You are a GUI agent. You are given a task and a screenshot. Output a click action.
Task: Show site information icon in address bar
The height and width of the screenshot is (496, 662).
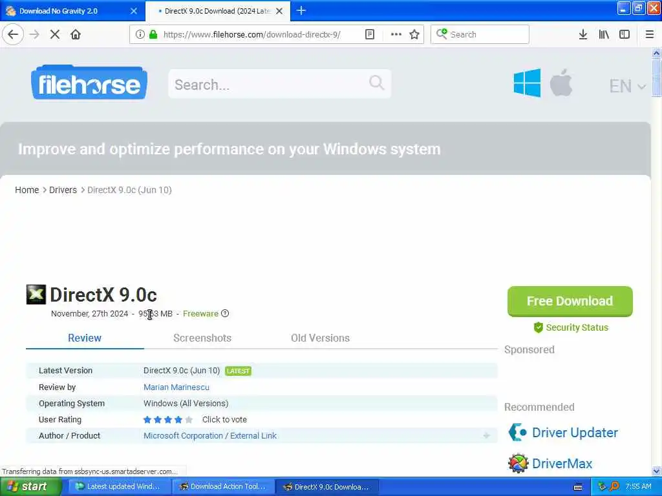(140, 34)
